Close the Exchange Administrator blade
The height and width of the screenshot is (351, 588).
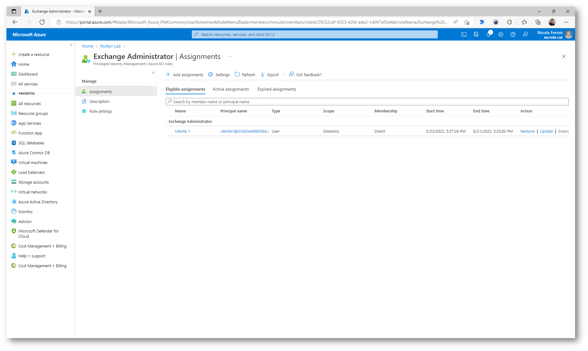pyautogui.click(x=564, y=57)
